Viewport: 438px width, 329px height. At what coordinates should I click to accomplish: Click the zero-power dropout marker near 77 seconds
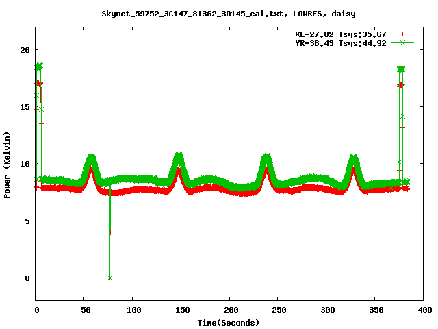tap(109, 278)
